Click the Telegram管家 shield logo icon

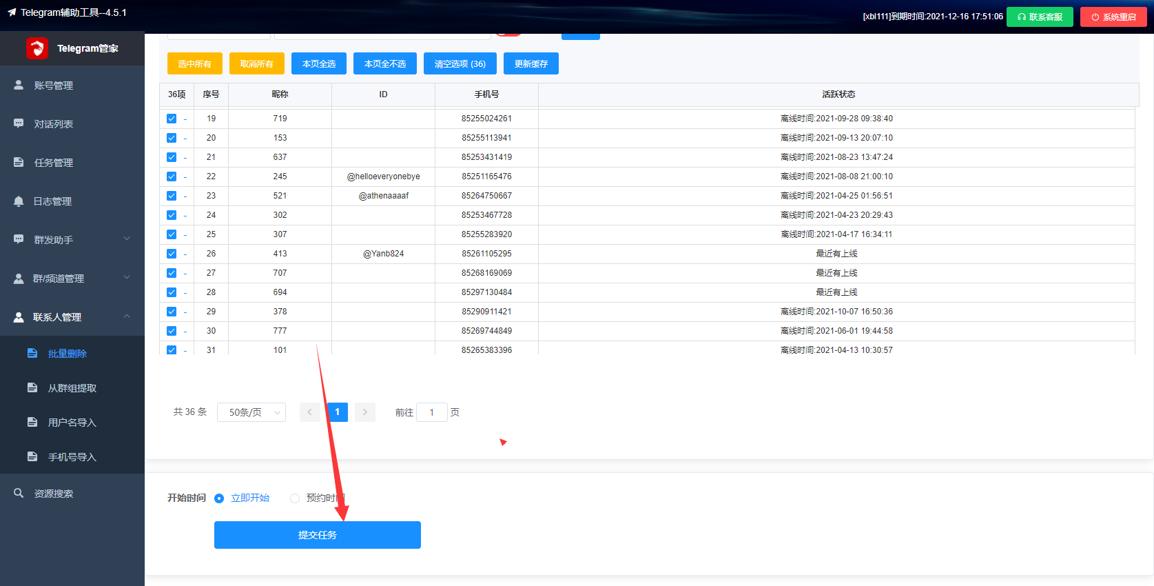37,48
